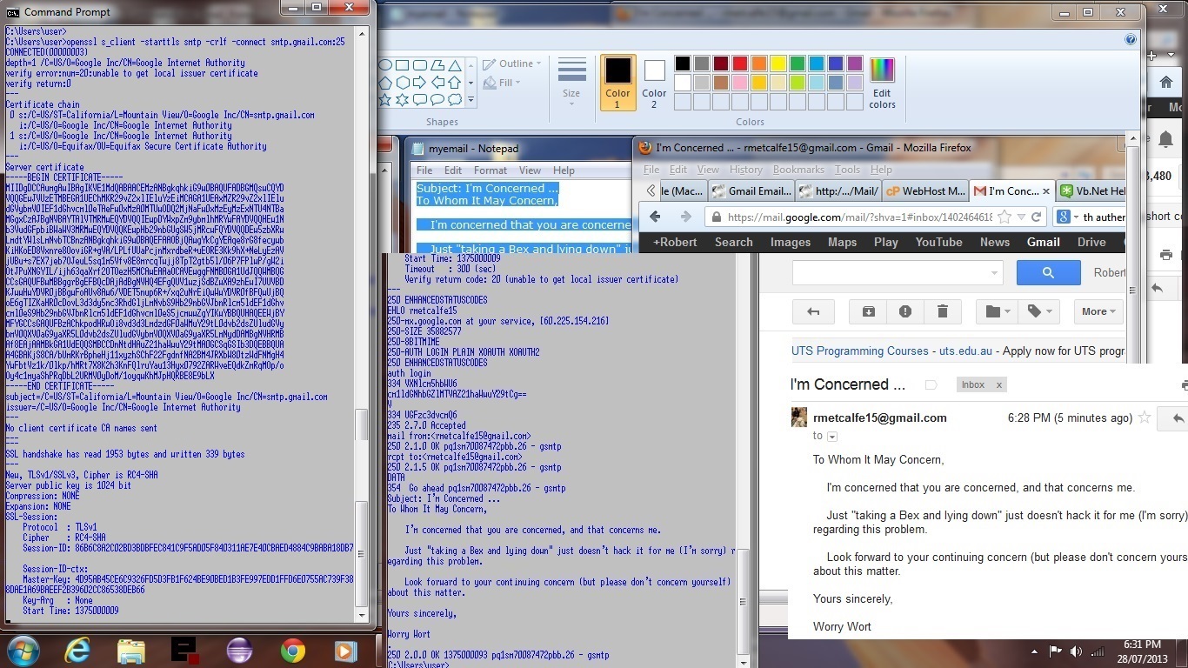This screenshot has height=668, width=1188.
Task: Click the blue Gmail search button
Action: (1048, 273)
